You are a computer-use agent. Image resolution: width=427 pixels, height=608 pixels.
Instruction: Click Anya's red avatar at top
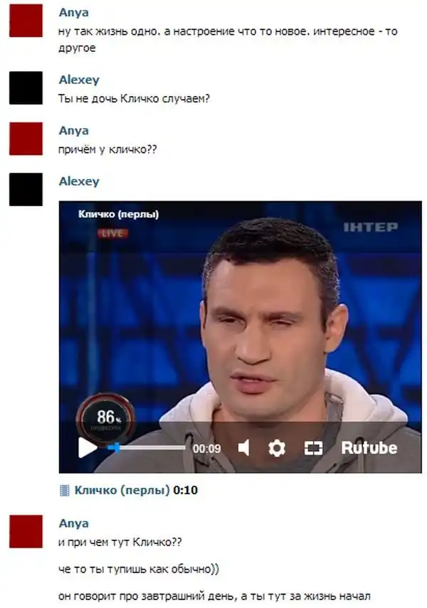[x=26, y=21]
